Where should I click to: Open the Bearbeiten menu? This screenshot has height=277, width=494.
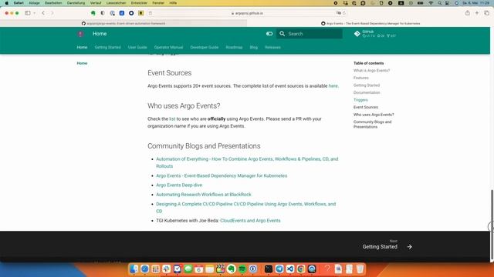point(53,3)
